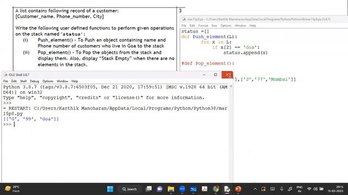Expand the hidden system tray icons
The width and height of the screenshot is (348, 195).
(255, 189)
